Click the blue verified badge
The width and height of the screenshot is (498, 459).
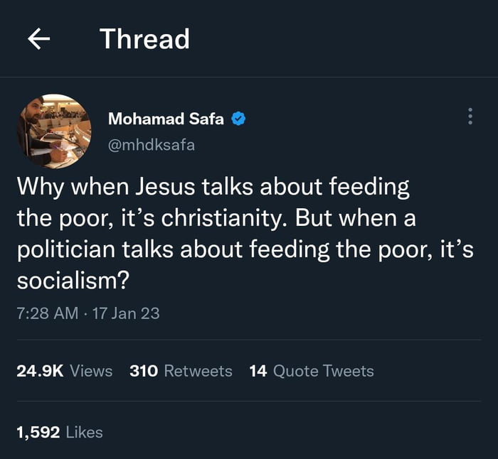click(x=239, y=119)
